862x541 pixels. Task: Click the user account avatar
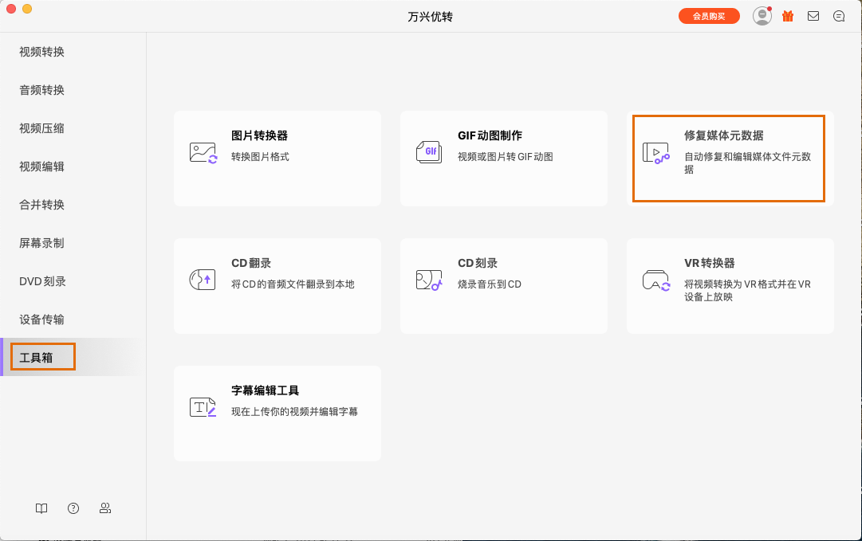pos(762,15)
